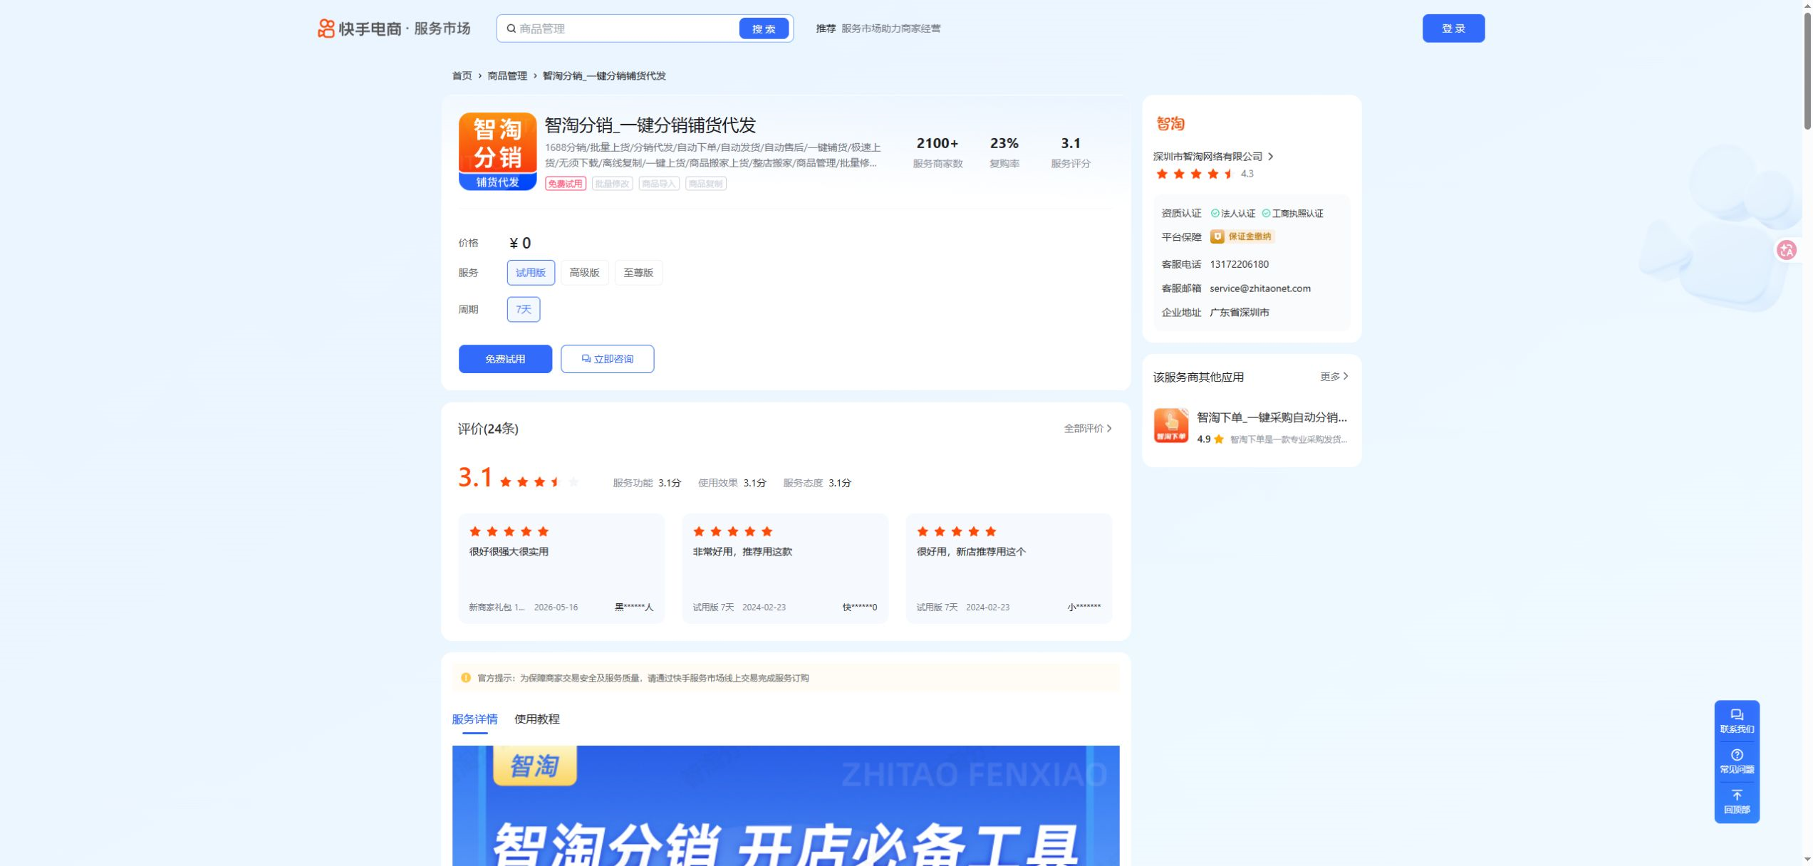Click the pink translate floating icon

tap(1786, 250)
